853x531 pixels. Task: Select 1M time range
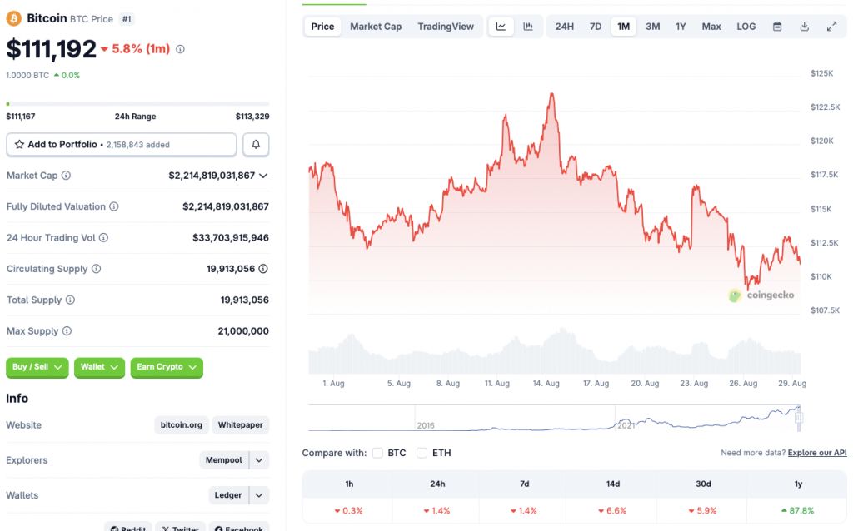tap(623, 26)
